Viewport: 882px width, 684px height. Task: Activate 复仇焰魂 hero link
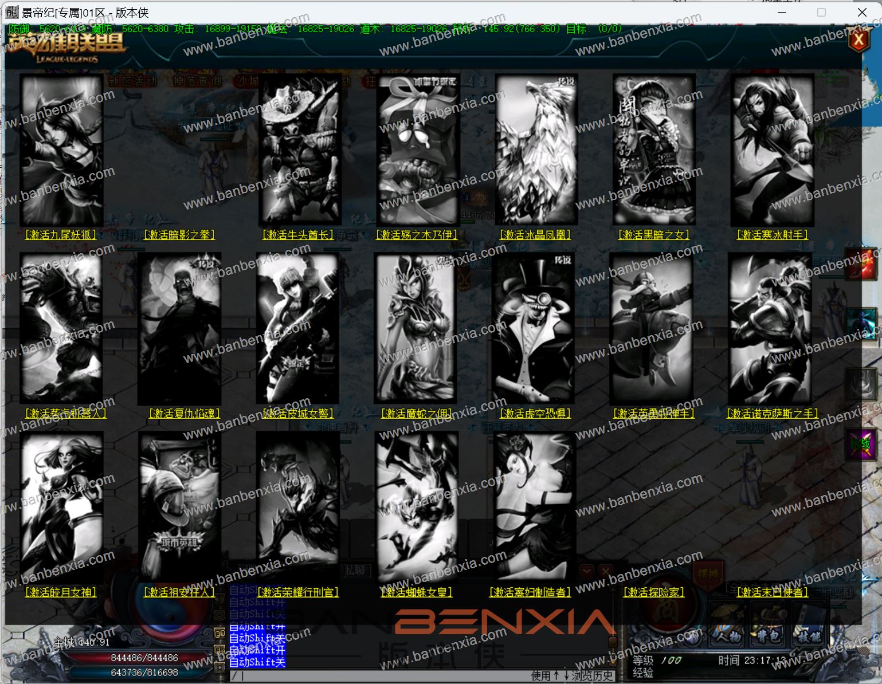pos(185,414)
